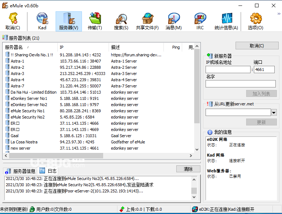Click the users icon in status bar

tap(32, 209)
